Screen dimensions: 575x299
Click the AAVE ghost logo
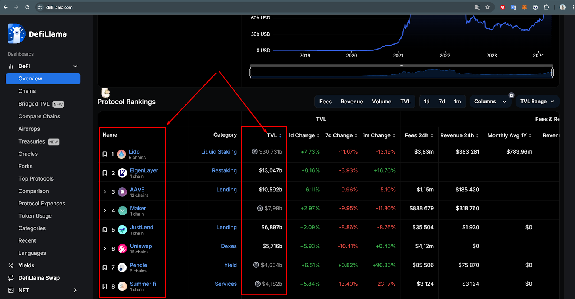coord(122,192)
